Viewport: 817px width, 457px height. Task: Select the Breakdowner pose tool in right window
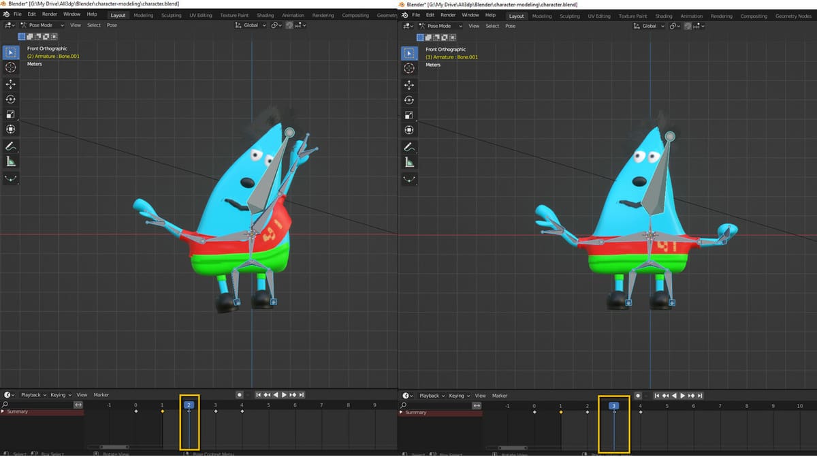(409, 178)
